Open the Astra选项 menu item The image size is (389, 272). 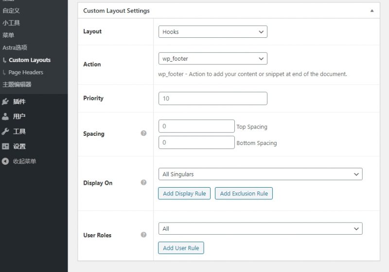[15, 48]
